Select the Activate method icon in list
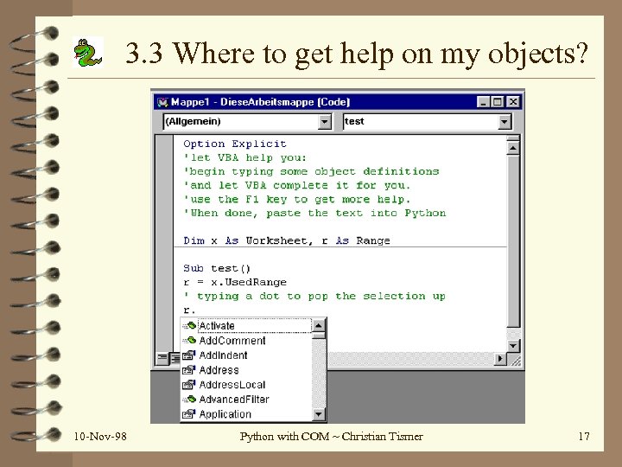 click(189, 326)
